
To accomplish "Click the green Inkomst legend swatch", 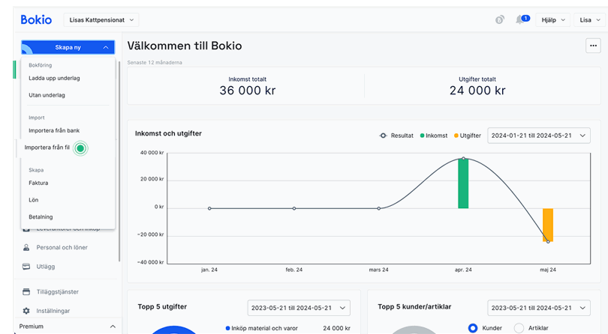I will [x=422, y=136].
